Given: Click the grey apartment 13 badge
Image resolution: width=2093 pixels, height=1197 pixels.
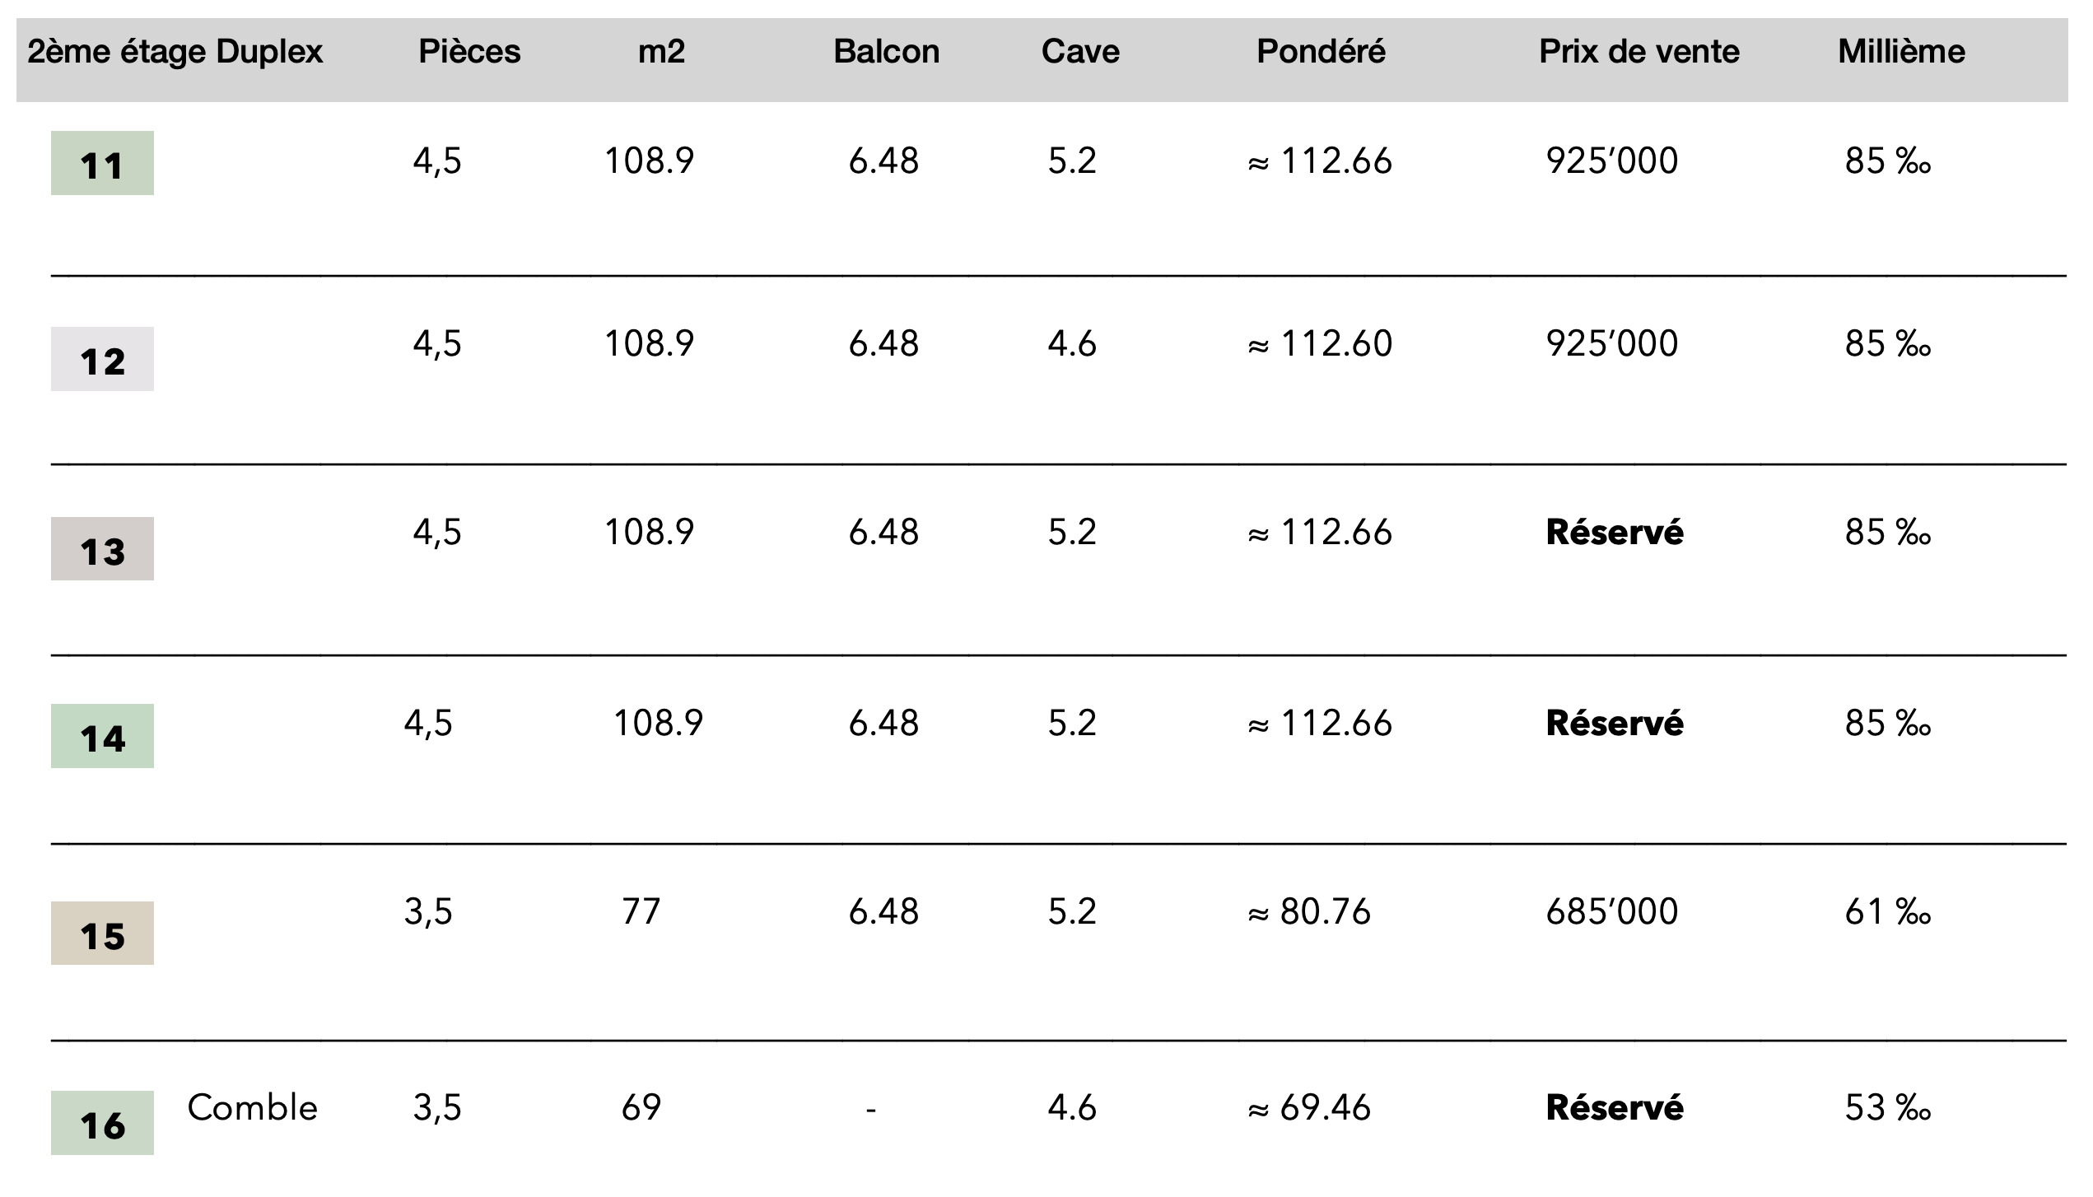Looking at the screenshot, I should [x=102, y=549].
